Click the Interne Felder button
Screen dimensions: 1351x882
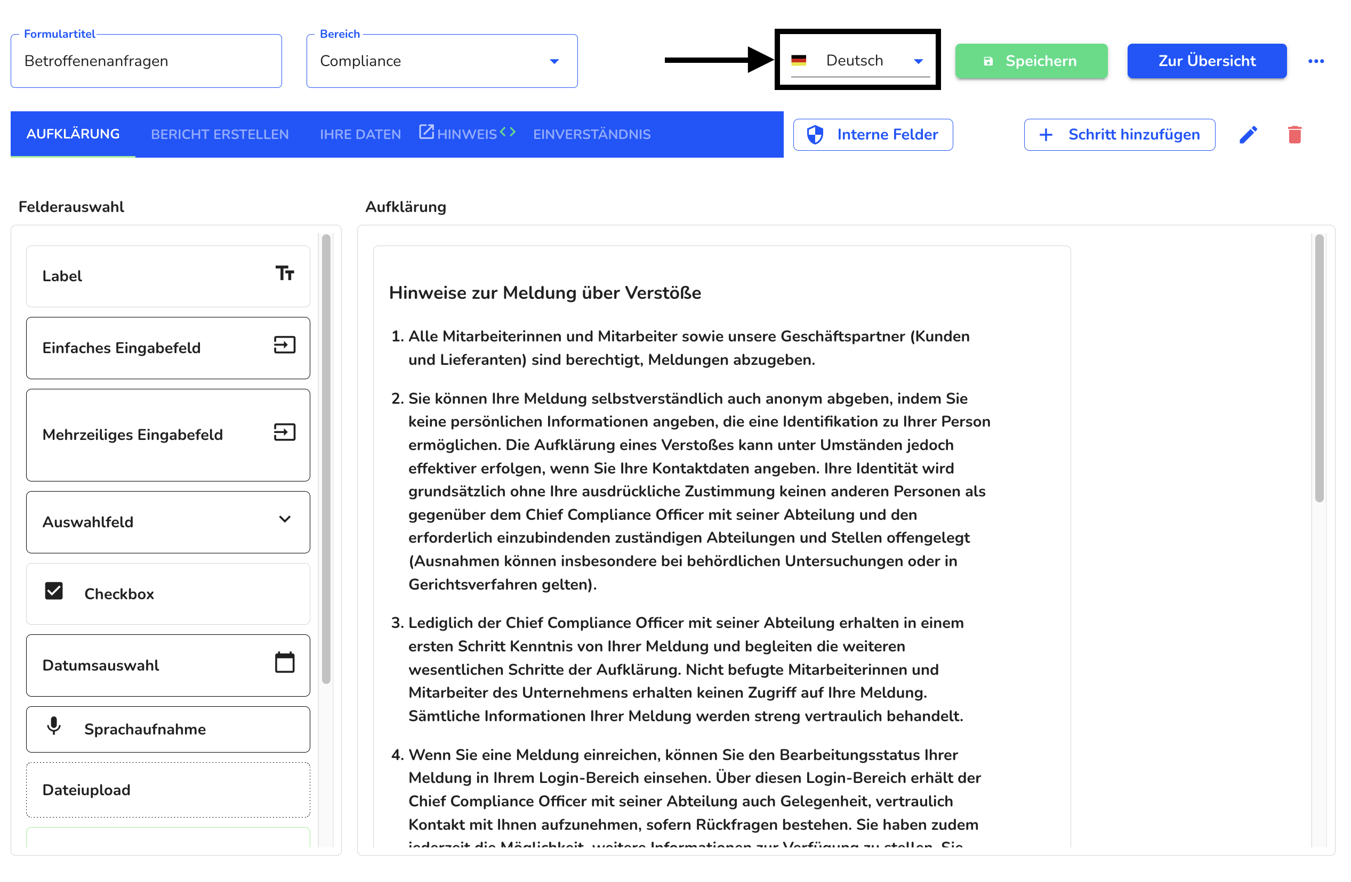pyautogui.click(x=873, y=134)
